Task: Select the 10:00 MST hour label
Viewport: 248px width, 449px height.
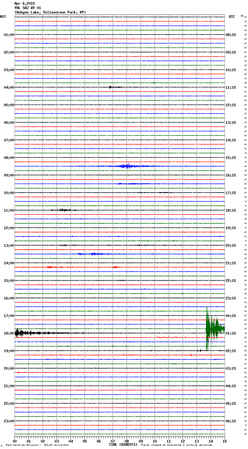Action: tap(9, 193)
